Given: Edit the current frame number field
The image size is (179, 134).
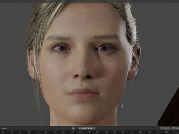Looking at the screenshot, I should pyautogui.click(x=166, y=128).
